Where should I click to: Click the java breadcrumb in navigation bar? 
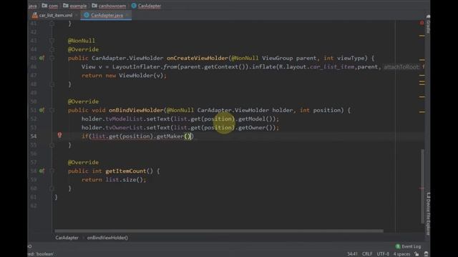point(33,6)
